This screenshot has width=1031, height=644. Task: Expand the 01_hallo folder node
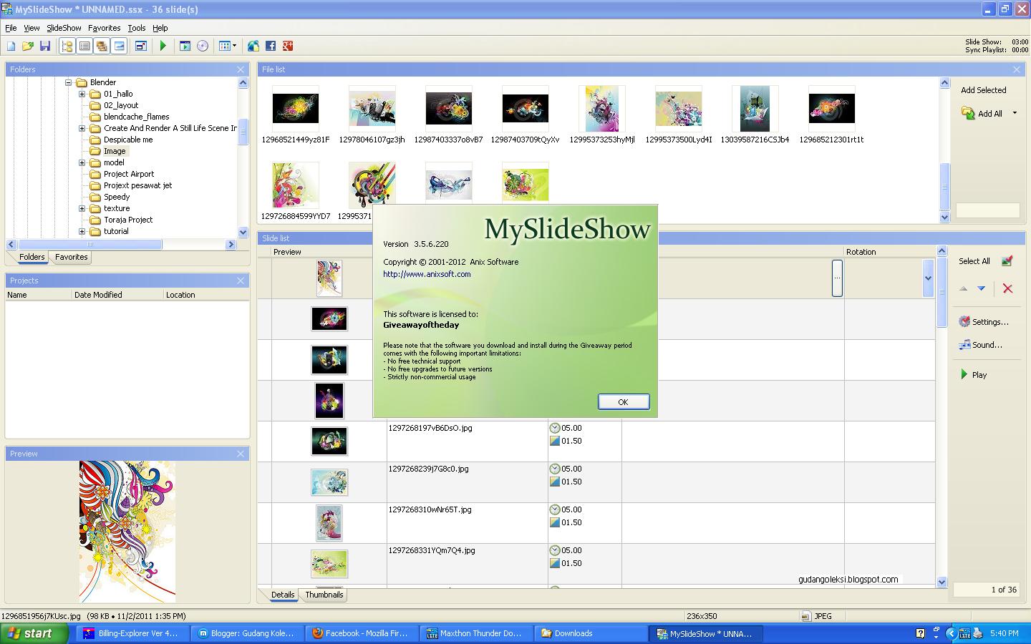82,94
